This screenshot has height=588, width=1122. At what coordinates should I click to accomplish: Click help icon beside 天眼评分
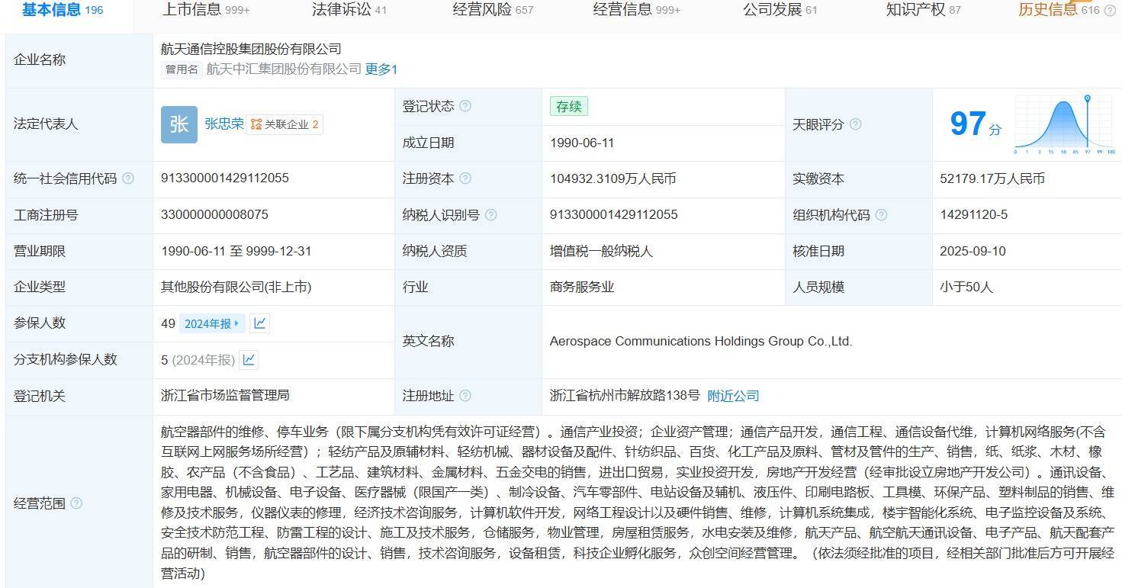(855, 124)
